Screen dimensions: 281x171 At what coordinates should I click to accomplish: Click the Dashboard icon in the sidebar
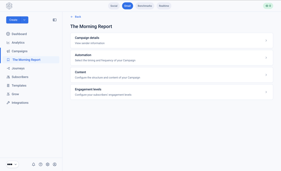[x=8, y=34]
